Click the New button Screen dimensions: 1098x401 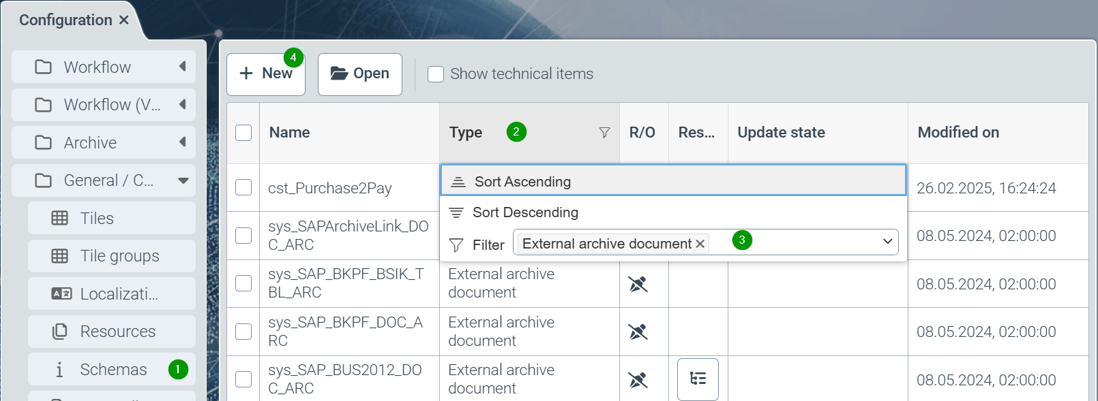tap(266, 74)
